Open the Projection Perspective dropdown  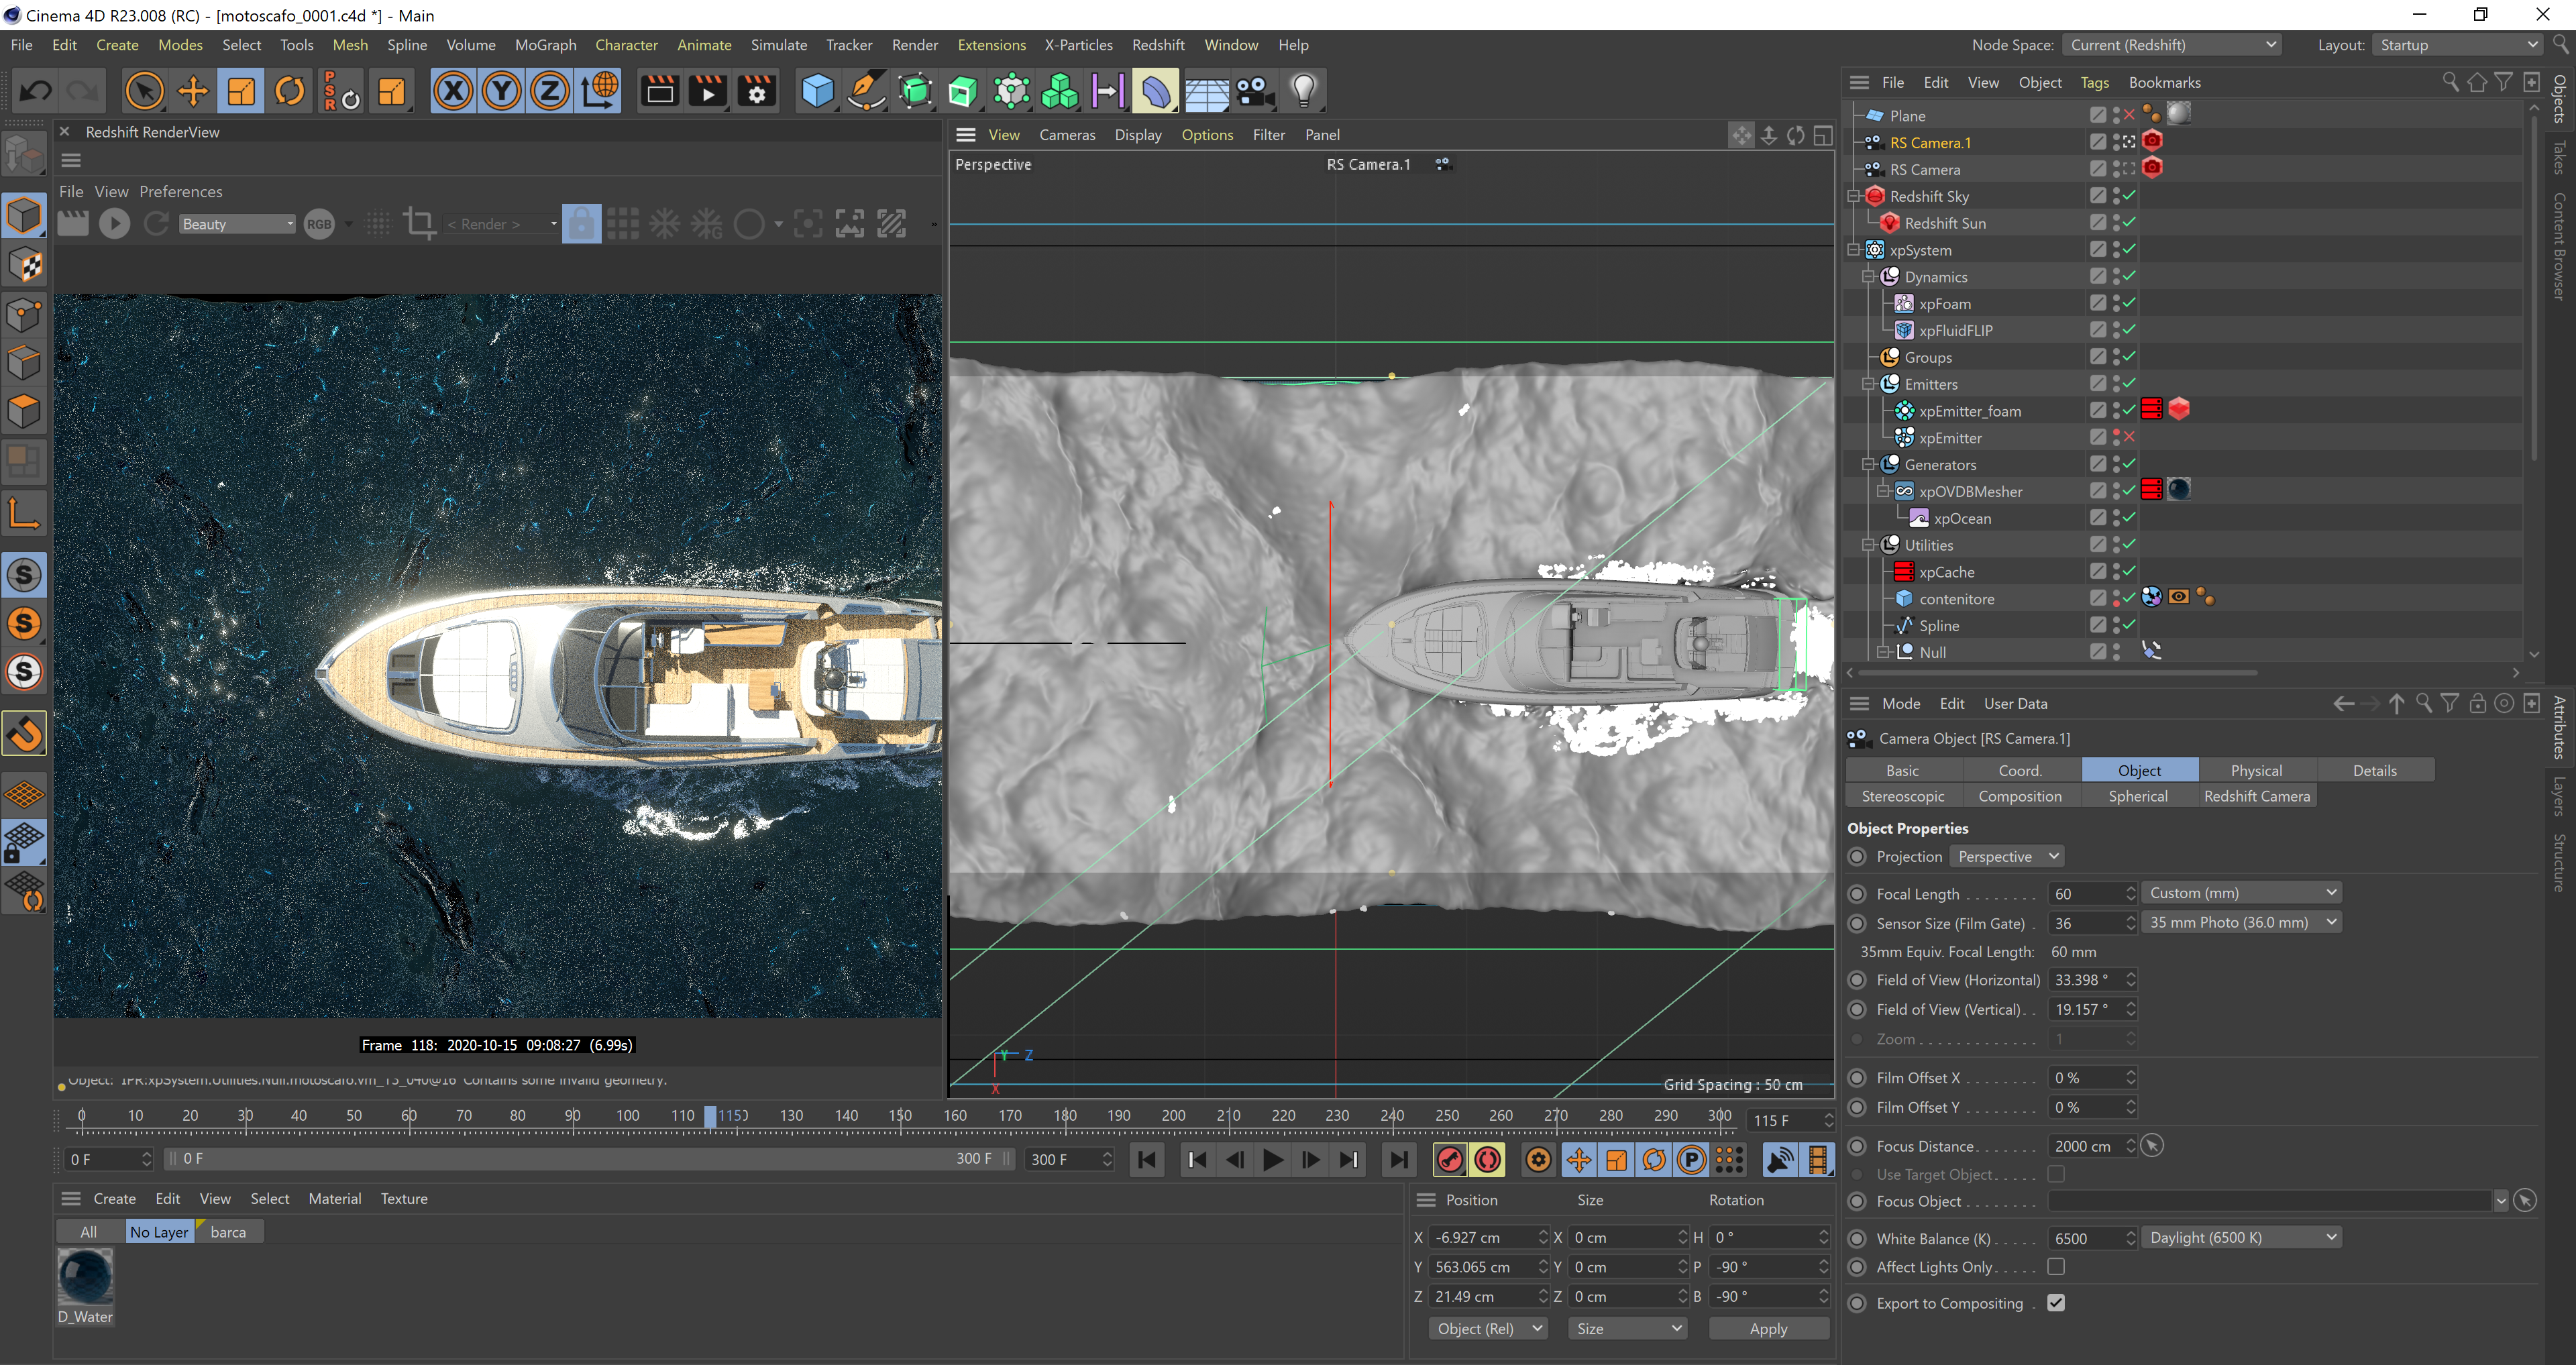(x=2007, y=856)
